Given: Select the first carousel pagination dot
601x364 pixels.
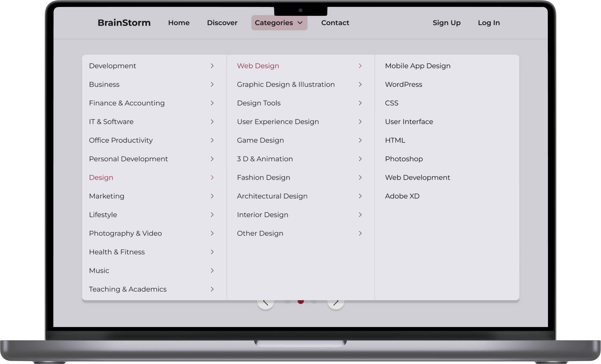Looking at the screenshot, I should 288,302.
